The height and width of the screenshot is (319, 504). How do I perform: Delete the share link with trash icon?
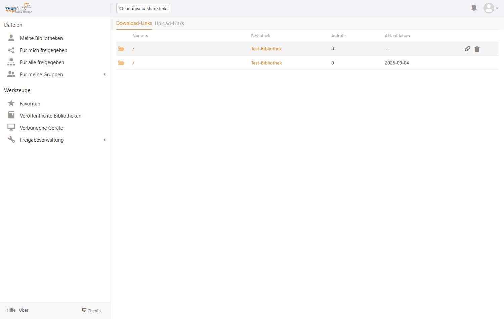[x=477, y=49]
